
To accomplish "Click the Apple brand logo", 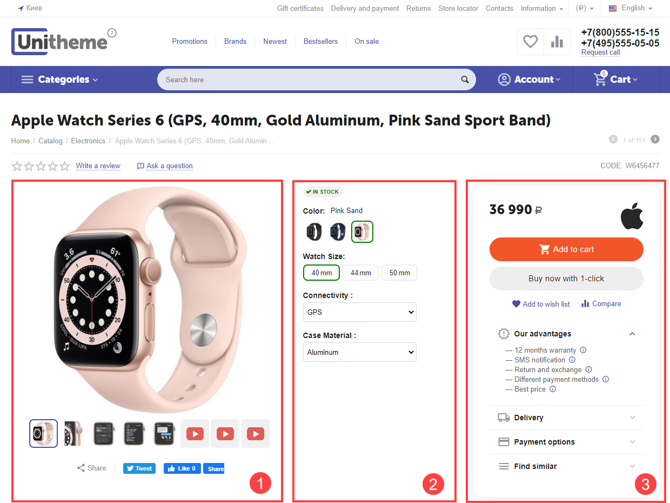I will click(x=632, y=216).
